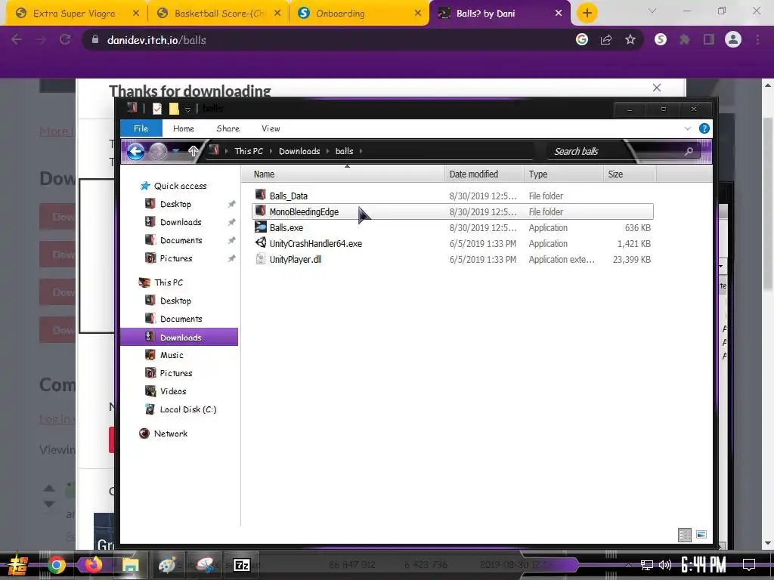Select the Balls_Data folder icon
This screenshot has width=774, height=580.
click(x=261, y=196)
